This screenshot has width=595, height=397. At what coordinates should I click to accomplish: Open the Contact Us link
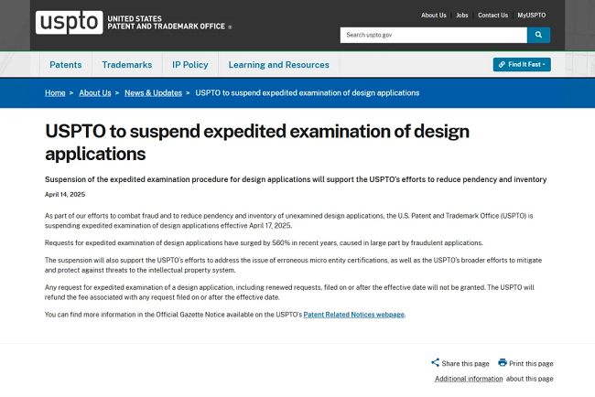coord(492,16)
